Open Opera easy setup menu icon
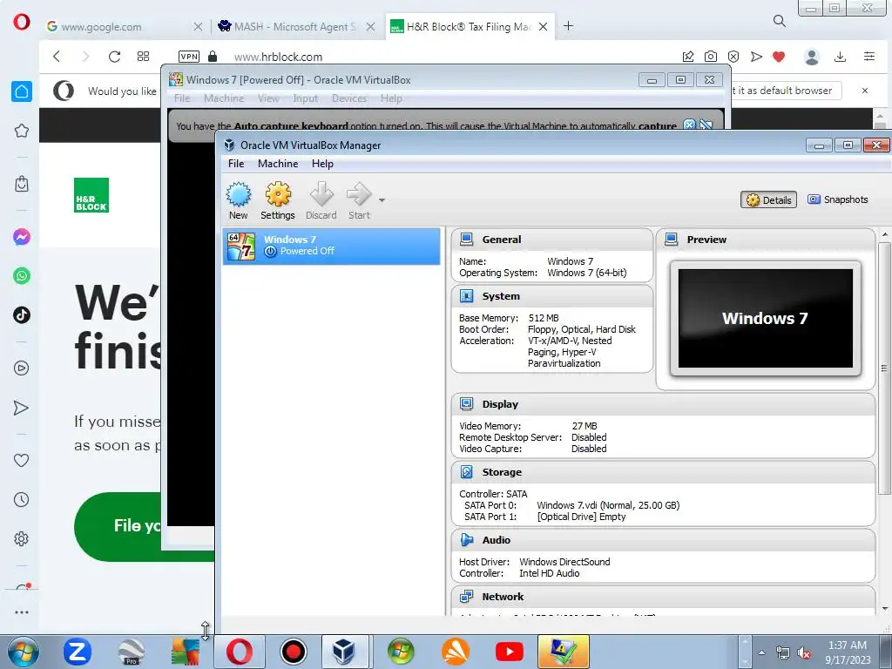This screenshot has height=669, width=892. (x=868, y=57)
